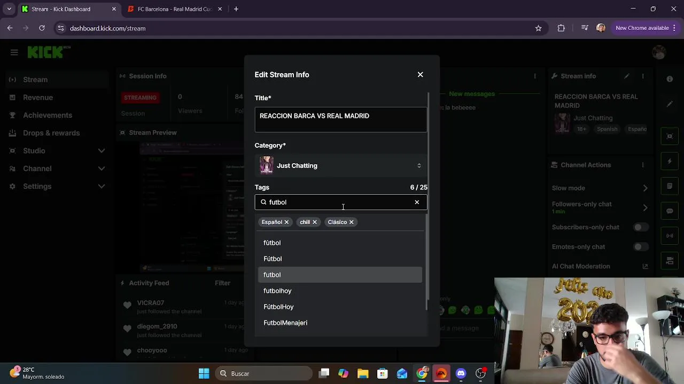Click the taskbar Buscar search box
Image resolution: width=684 pixels, height=384 pixels.
point(265,373)
